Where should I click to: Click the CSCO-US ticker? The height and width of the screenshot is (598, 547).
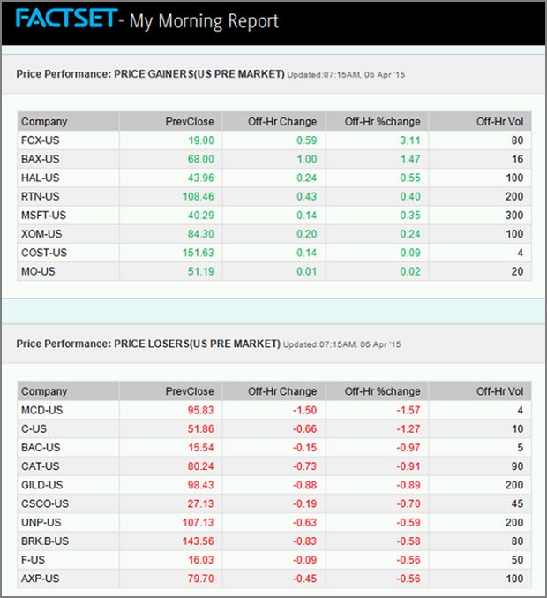click(43, 503)
